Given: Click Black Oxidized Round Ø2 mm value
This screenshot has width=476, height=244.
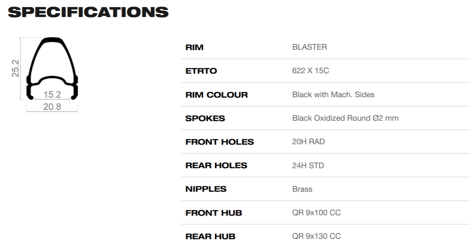Looking at the screenshot, I should pos(345,118).
